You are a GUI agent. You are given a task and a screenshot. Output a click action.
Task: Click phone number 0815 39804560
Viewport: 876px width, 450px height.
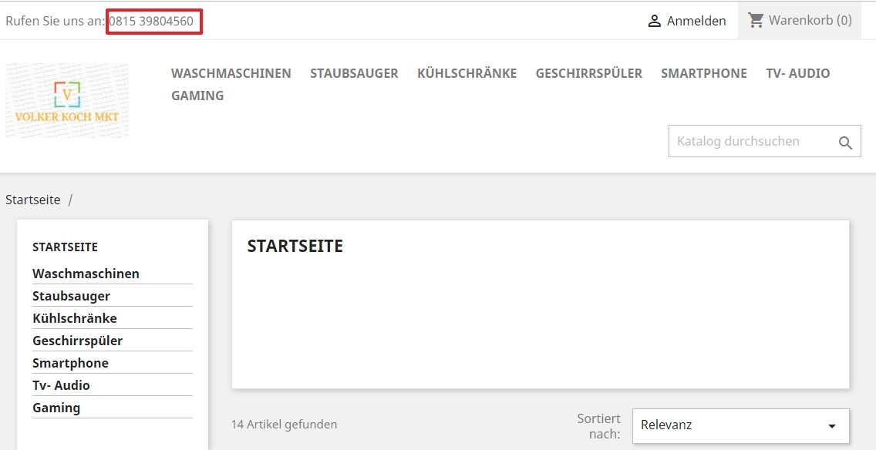tap(151, 22)
